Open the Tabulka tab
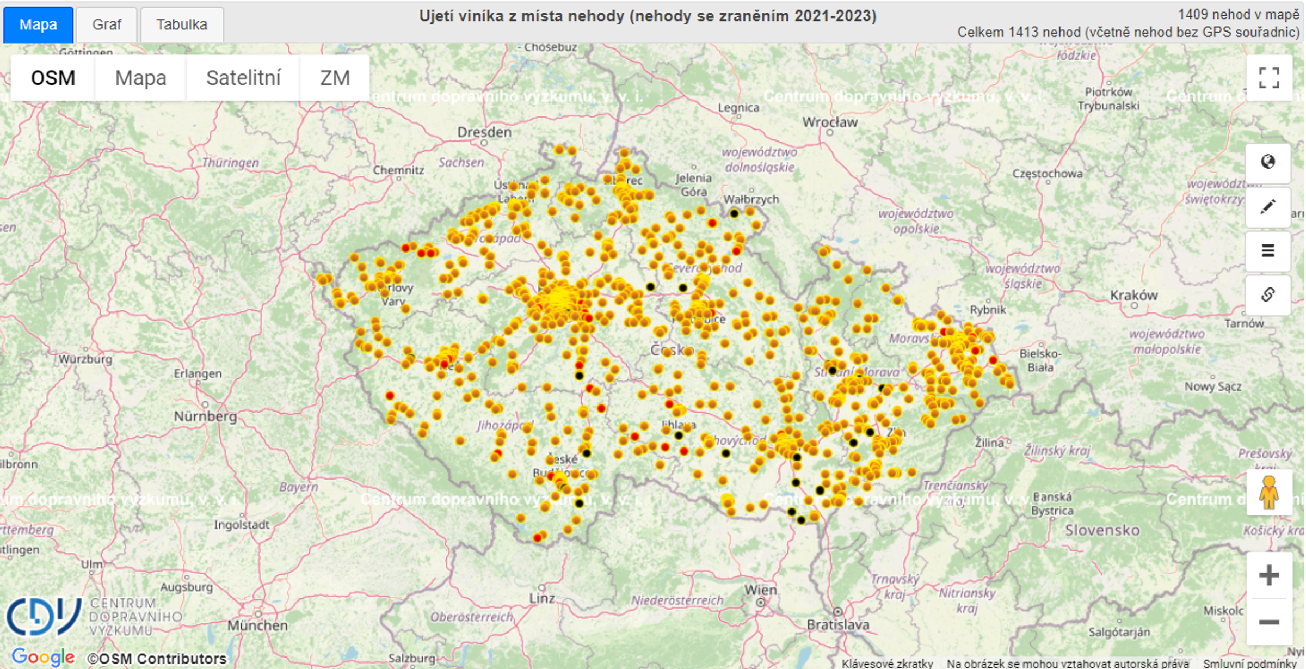1306x669 pixels. tap(182, 24)
